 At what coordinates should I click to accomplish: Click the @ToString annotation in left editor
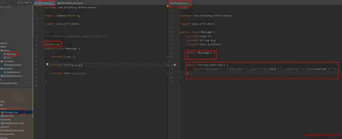point(52,44)
